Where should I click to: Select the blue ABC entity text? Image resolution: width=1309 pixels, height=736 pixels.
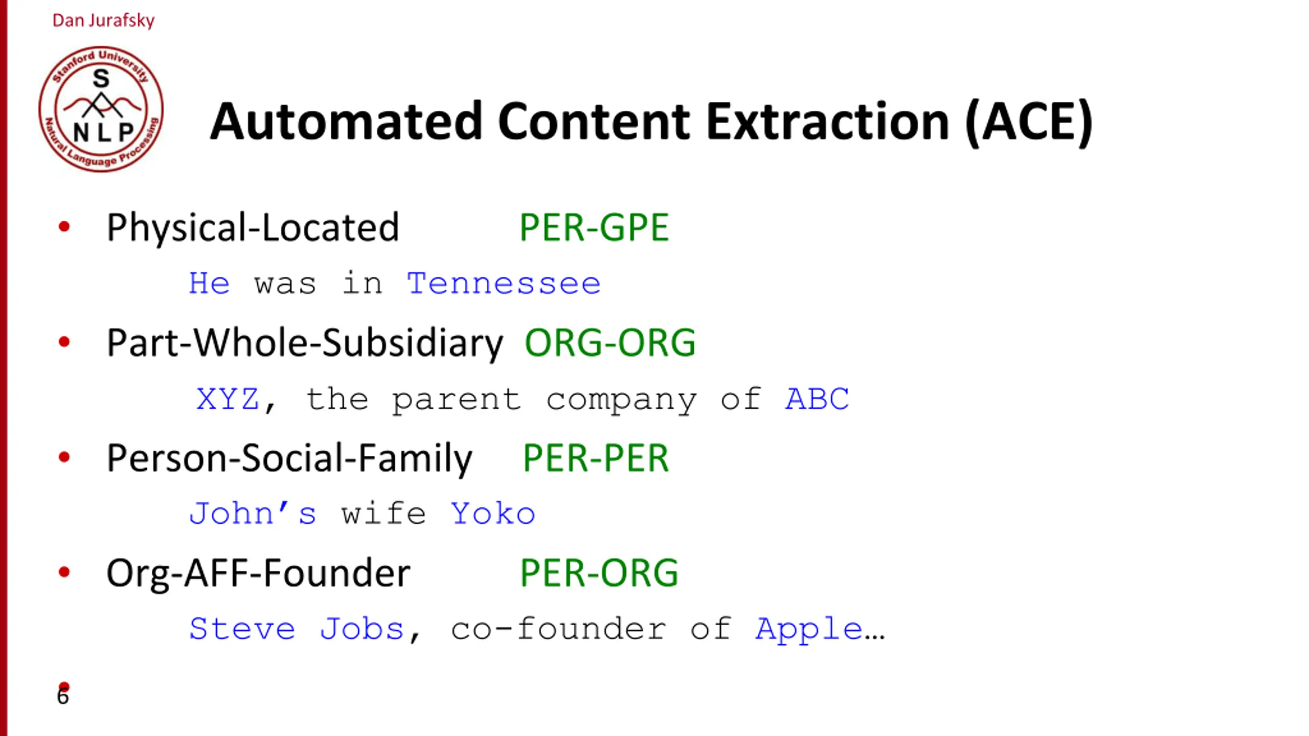(x=817, y=399)
